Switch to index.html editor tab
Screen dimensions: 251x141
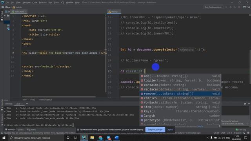tap(19, 12)
